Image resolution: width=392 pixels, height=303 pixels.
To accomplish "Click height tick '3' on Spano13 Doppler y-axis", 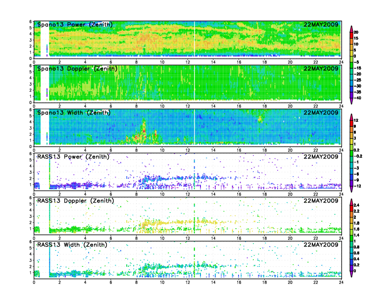I will 31,84.
